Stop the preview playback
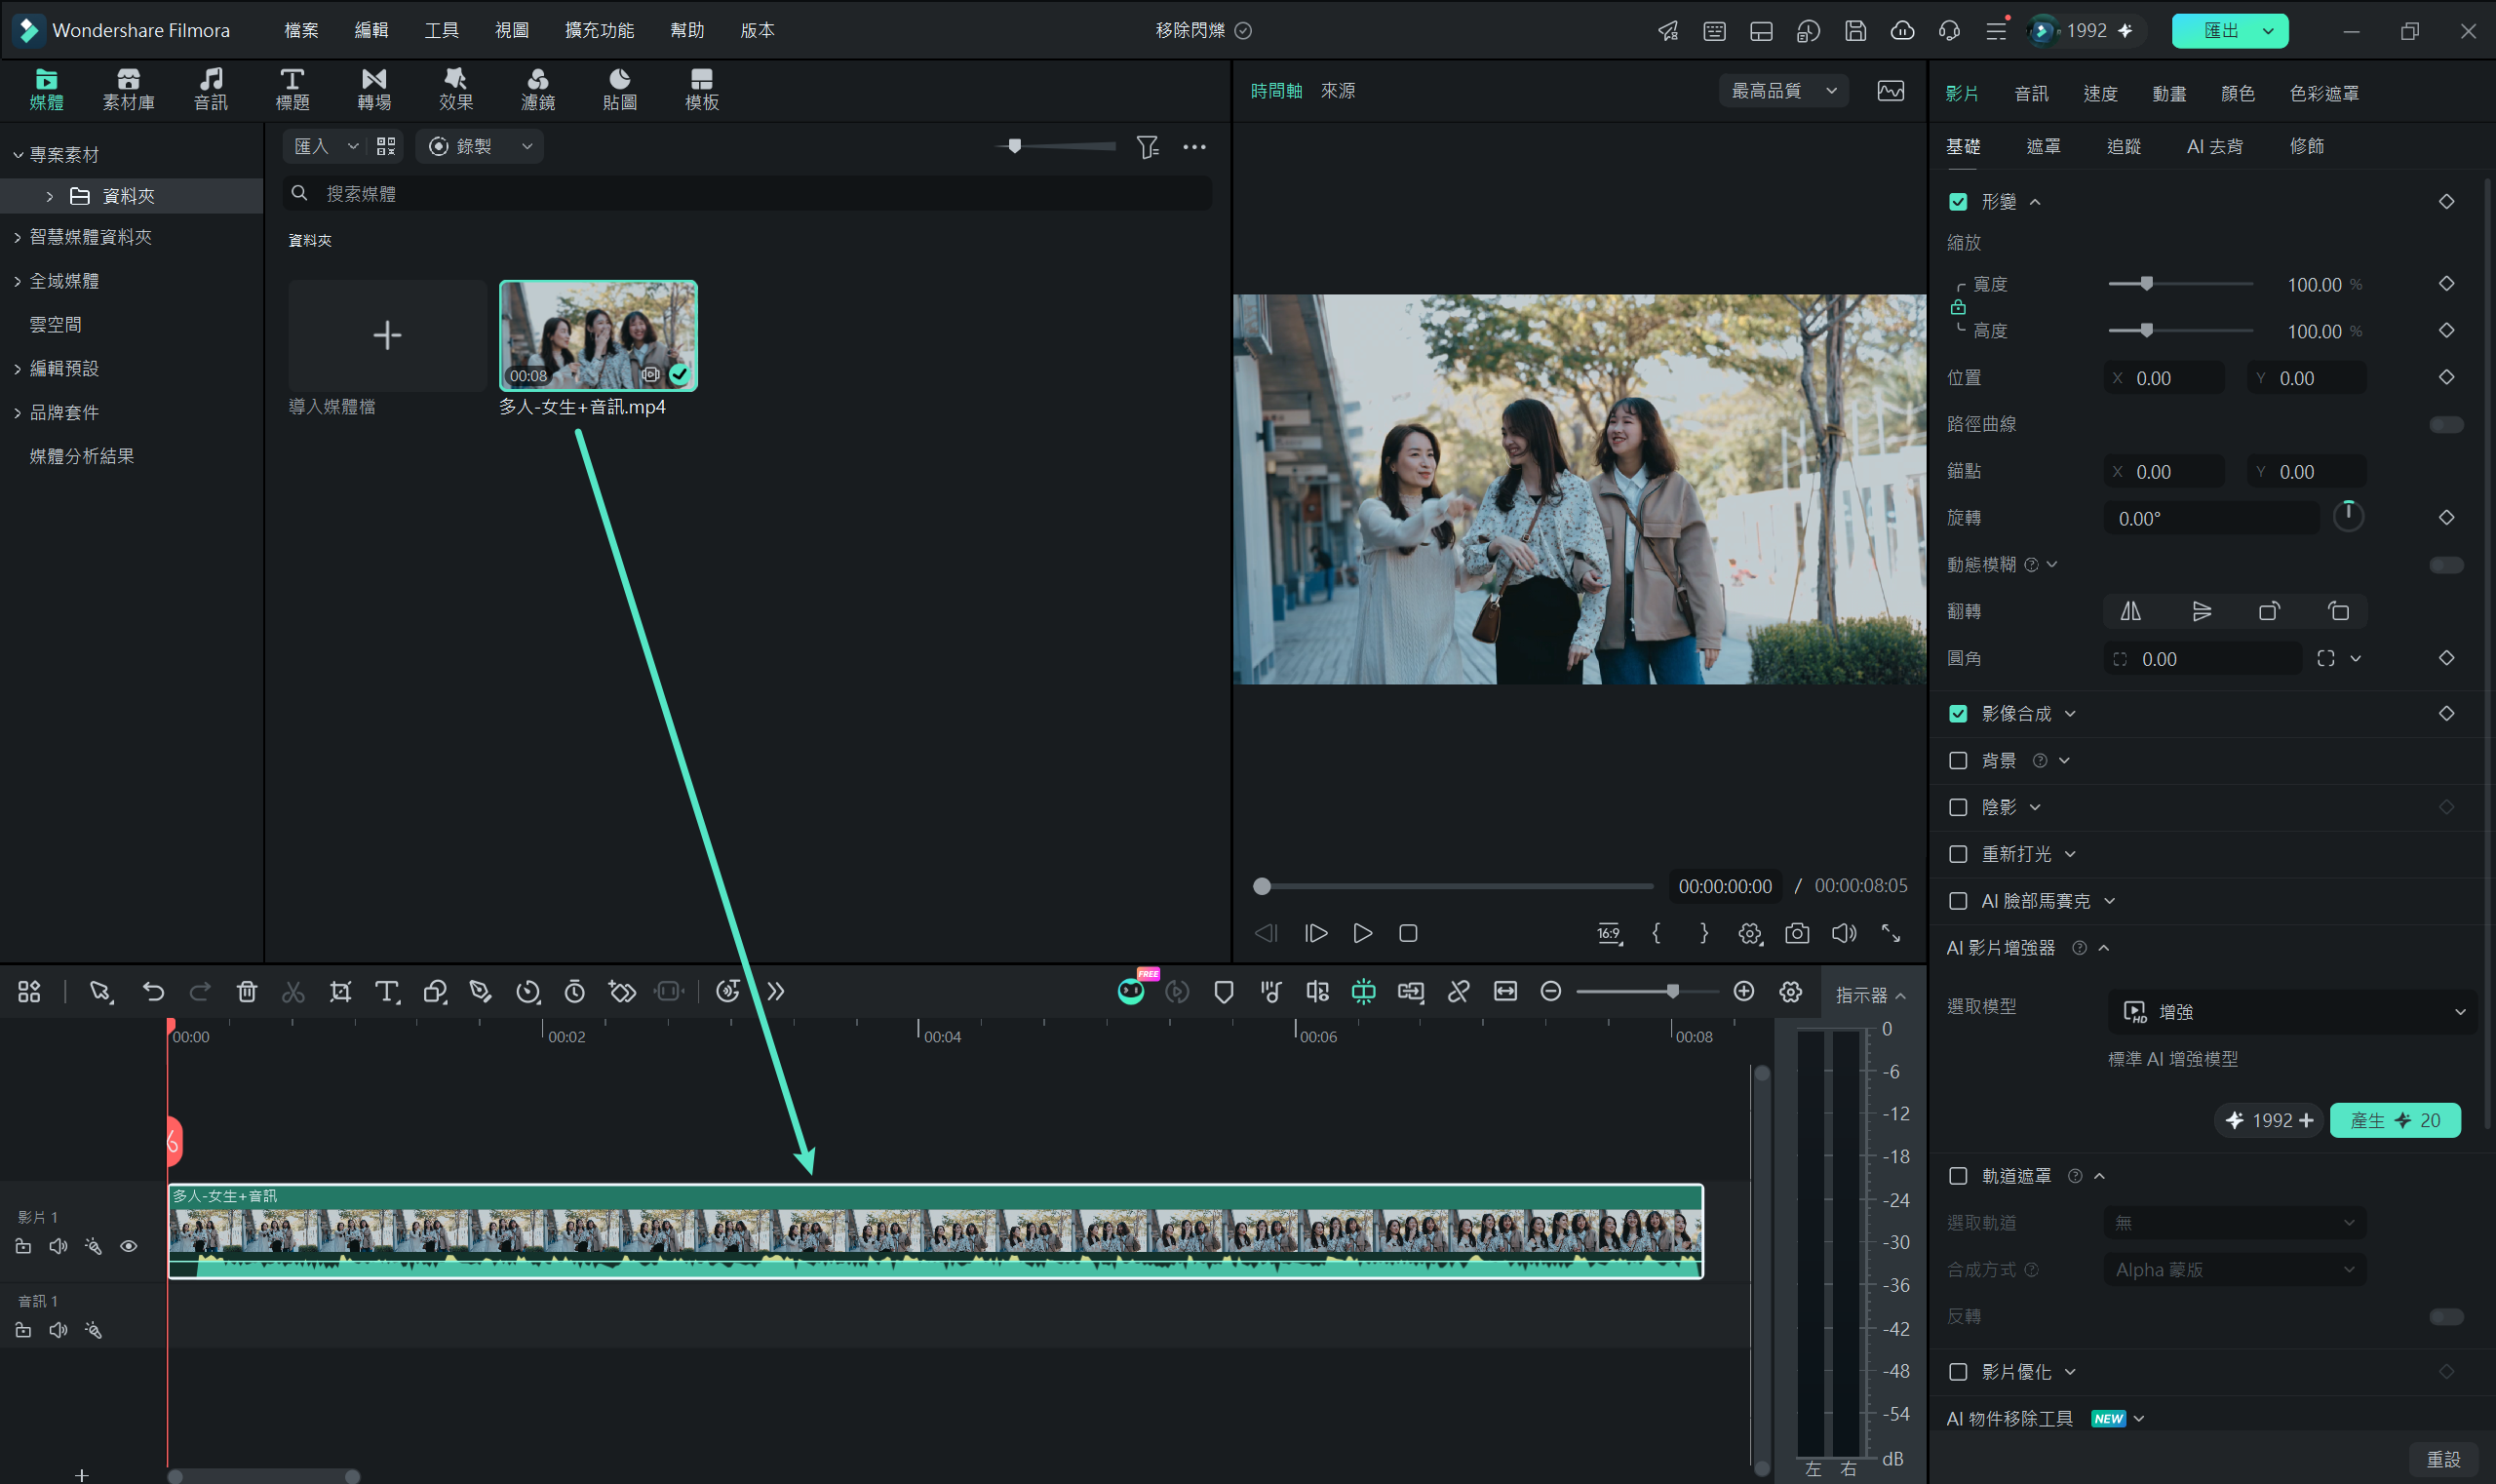 [1408, 933]
